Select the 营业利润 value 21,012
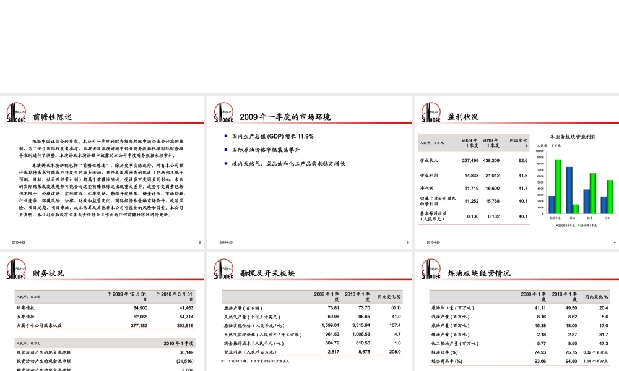Image resolution: width=619 pixels, height=371 pixels. click(x=492, y=176)
